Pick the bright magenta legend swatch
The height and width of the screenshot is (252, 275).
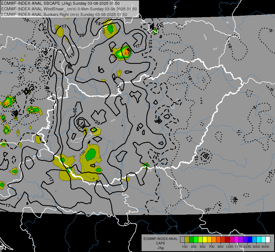(x=236, y=240)
